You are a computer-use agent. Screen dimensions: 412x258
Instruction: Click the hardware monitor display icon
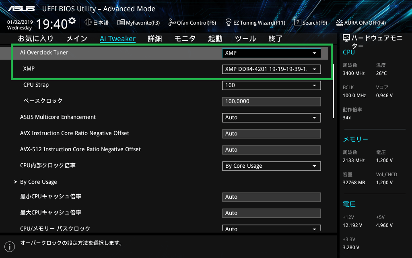pyautogui.click(x=346, y=38)
